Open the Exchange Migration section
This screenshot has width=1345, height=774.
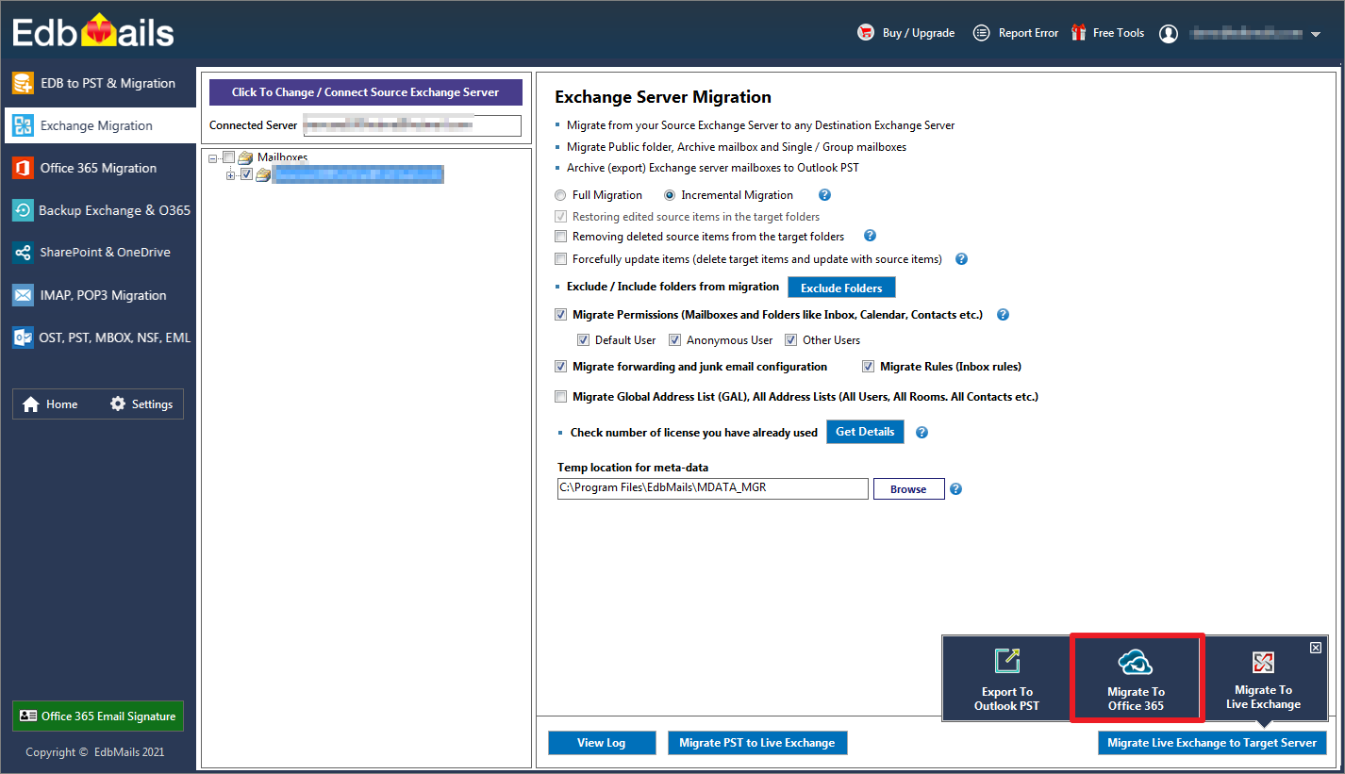pyautogui.click(x=98, y=125)
